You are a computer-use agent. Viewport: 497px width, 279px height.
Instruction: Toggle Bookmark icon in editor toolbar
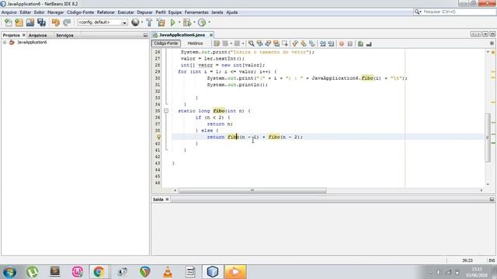(312, 43)
